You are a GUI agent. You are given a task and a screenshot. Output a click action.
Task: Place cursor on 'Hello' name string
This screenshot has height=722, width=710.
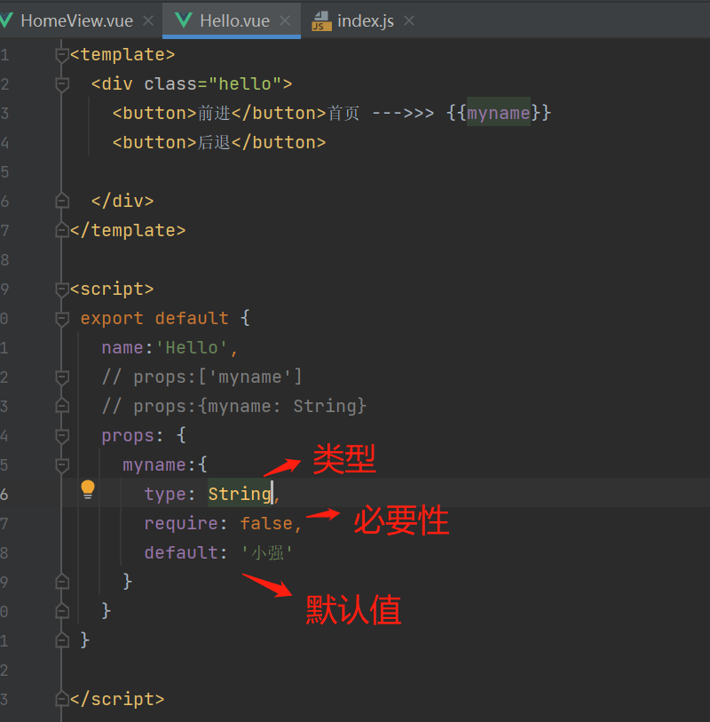coord(192,347)
